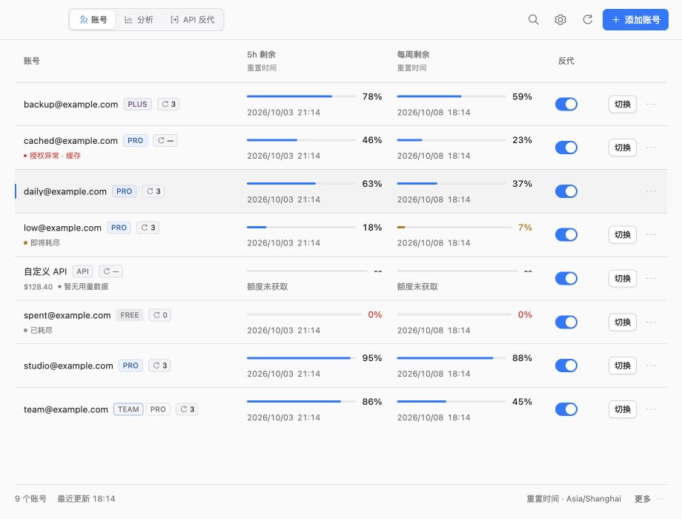Toggle 反代 switch for spent@example.com
Viewport: 682px width, 519px height.
(x=566, y=322)
